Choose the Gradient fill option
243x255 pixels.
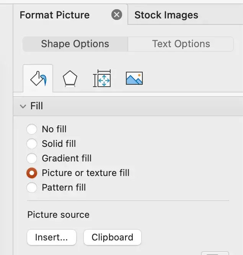pos(32,158)
